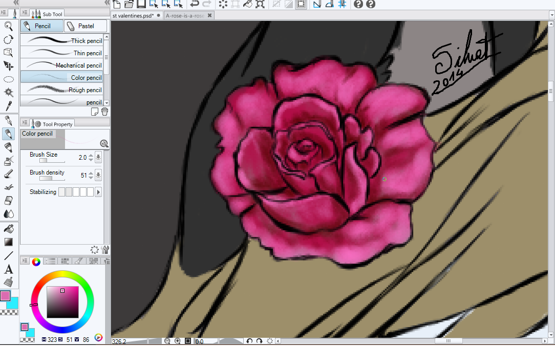
Task: Select the Correct line dustpan tool
Action: pyautogui.click(x=9, y=282)
